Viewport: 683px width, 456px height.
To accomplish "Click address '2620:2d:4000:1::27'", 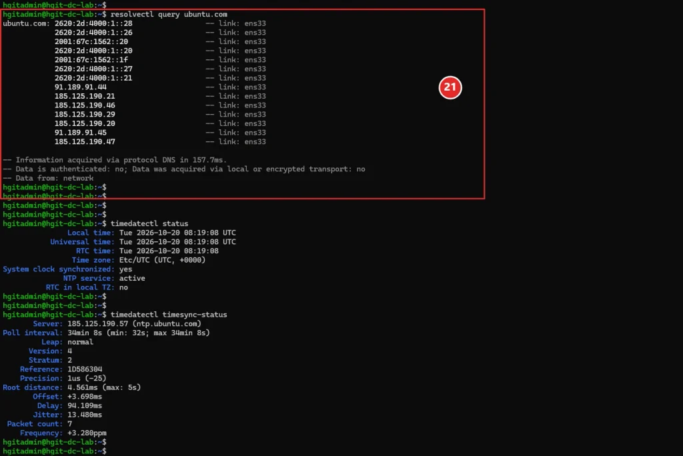I will (93, 69).
